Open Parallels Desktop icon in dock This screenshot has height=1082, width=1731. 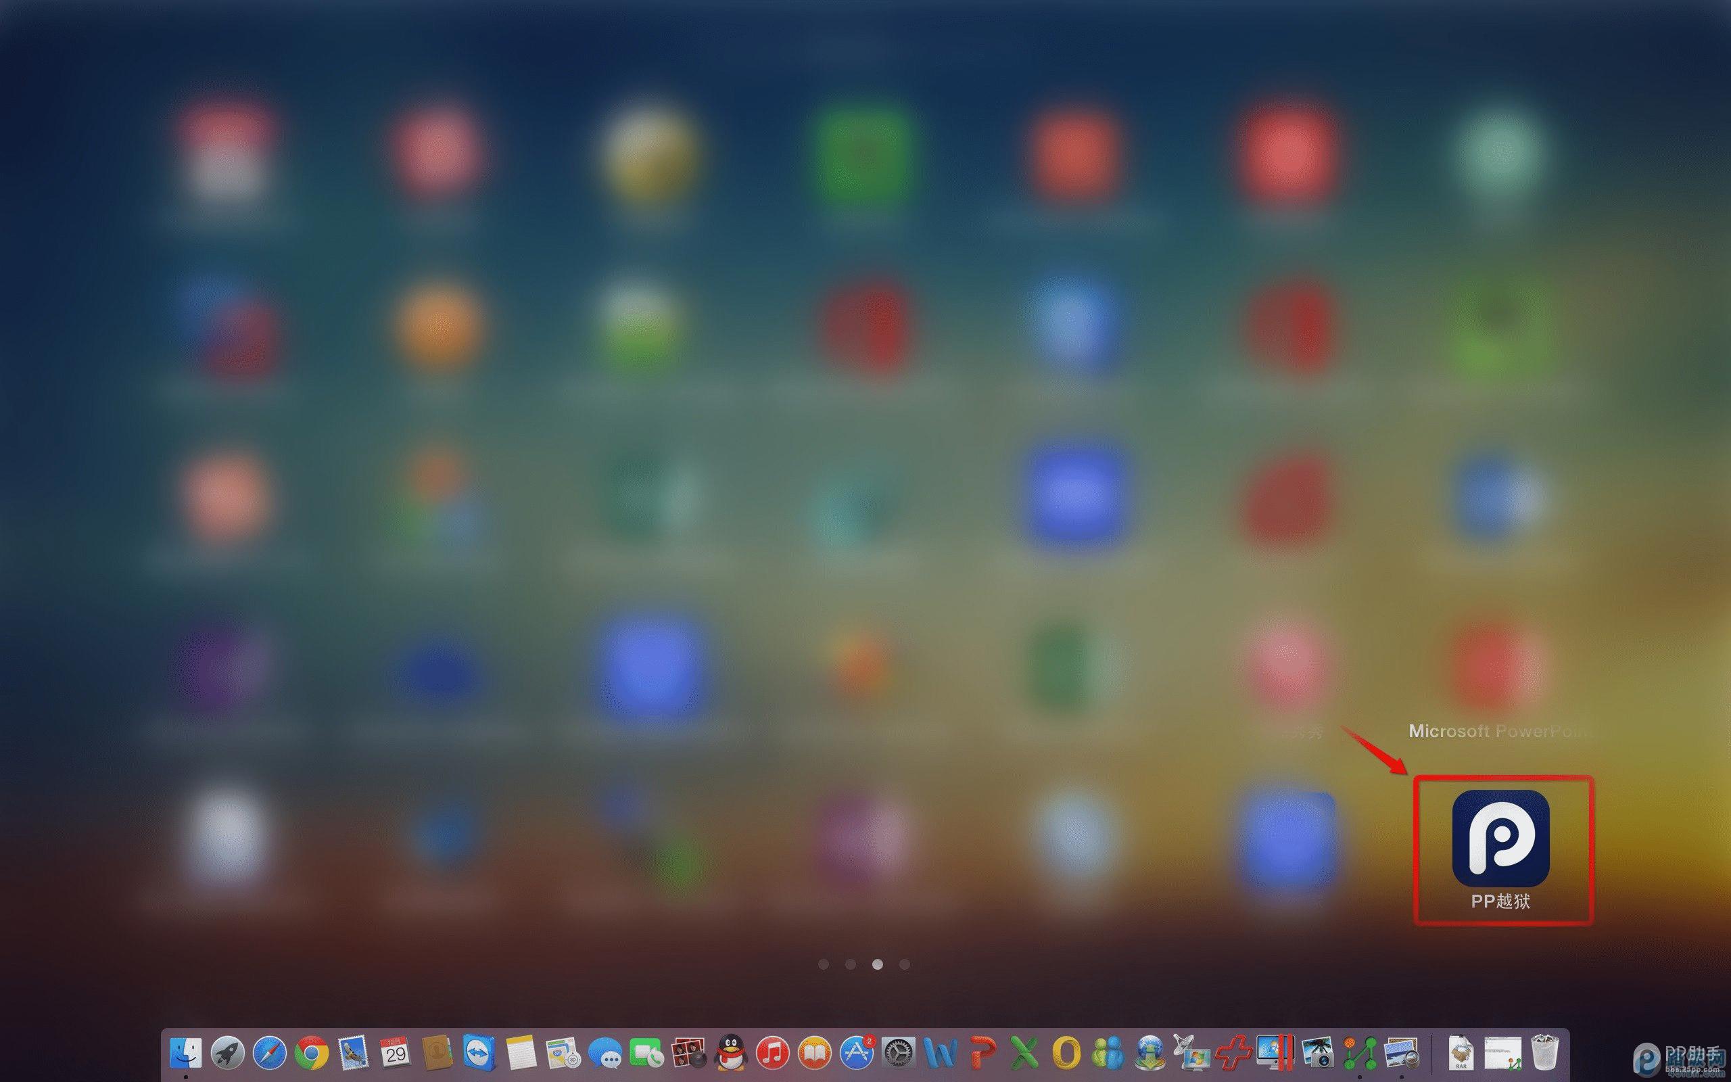(x=1275, y=1054)
